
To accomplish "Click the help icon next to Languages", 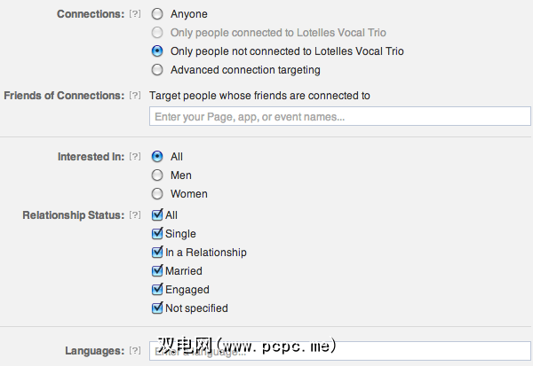I will coord(135,351).
